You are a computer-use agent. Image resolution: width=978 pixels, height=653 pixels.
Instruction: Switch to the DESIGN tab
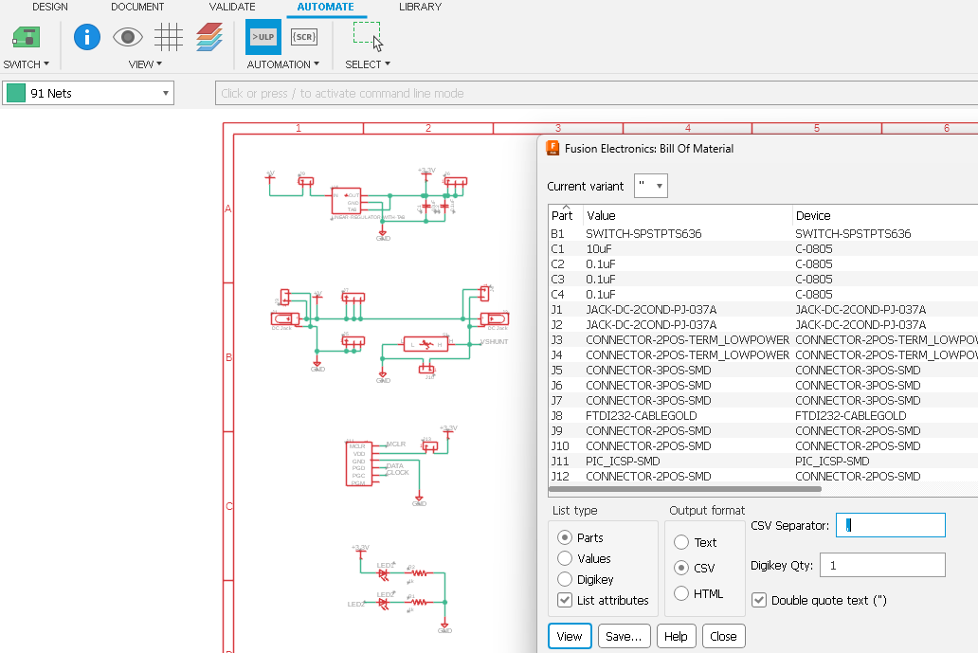point(50,7)
